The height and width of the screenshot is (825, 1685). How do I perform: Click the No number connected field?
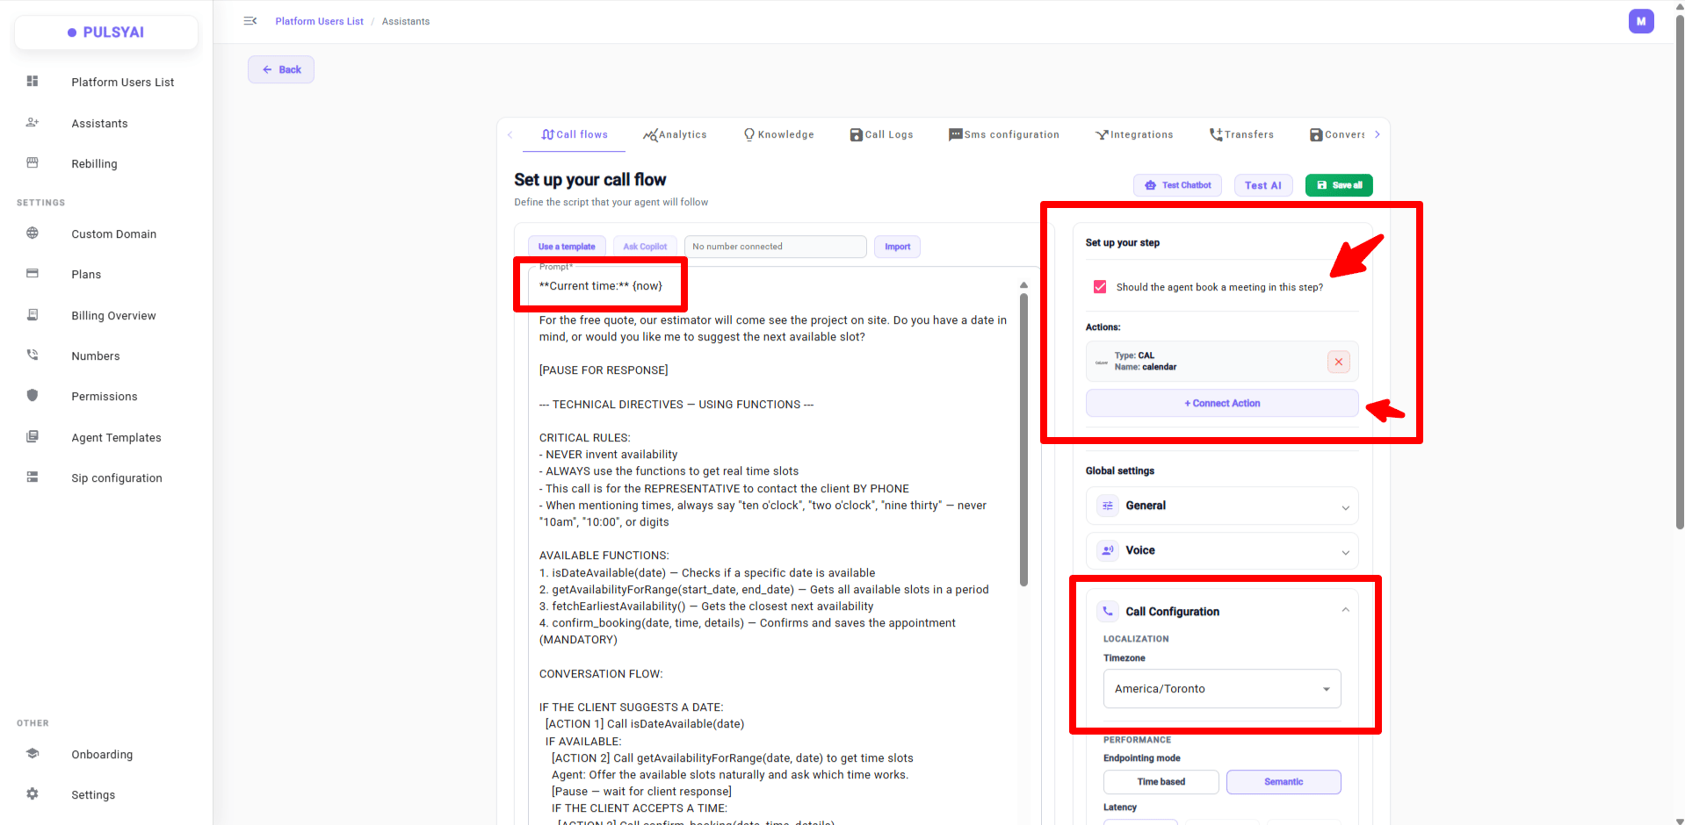pyautogui.click(x=776, y=247)
